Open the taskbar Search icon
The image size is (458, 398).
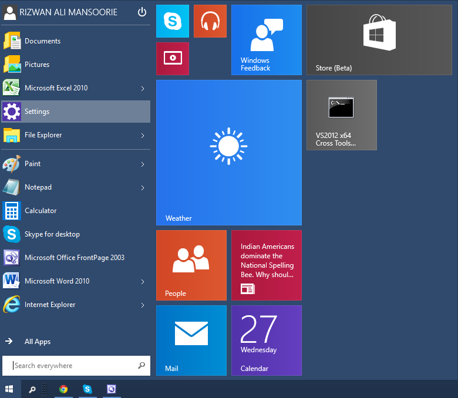32,389
